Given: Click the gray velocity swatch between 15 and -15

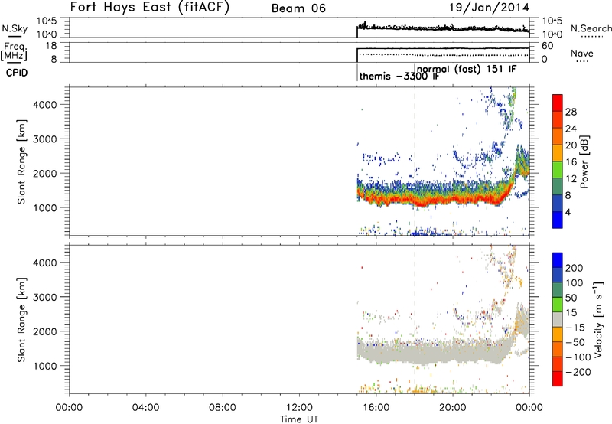Looking at the screenshot, I should 558,319.
